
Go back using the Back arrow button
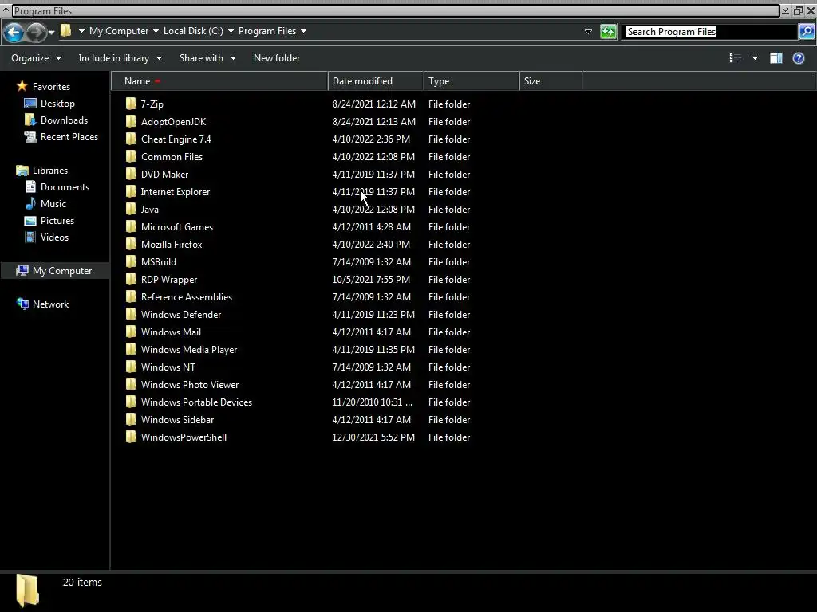[x=14, y=32]
